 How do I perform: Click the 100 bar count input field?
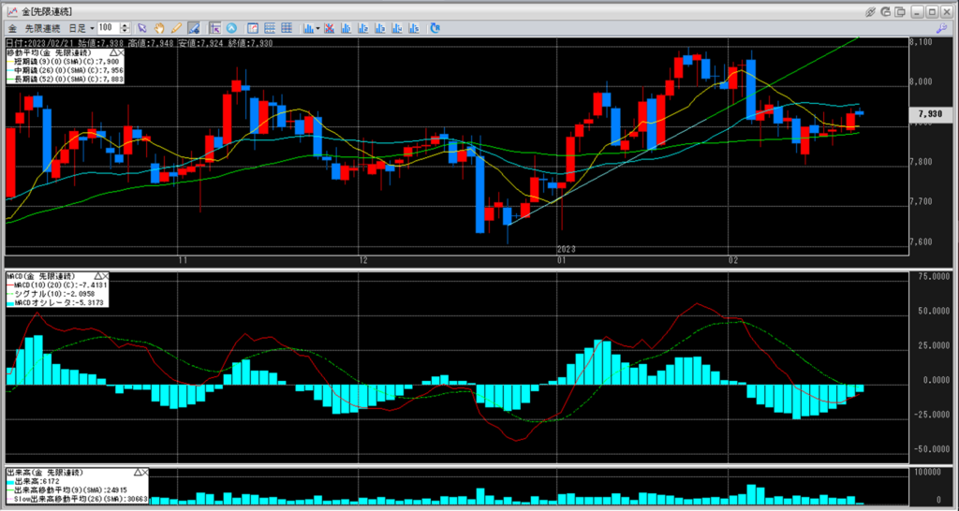point(108,28)
